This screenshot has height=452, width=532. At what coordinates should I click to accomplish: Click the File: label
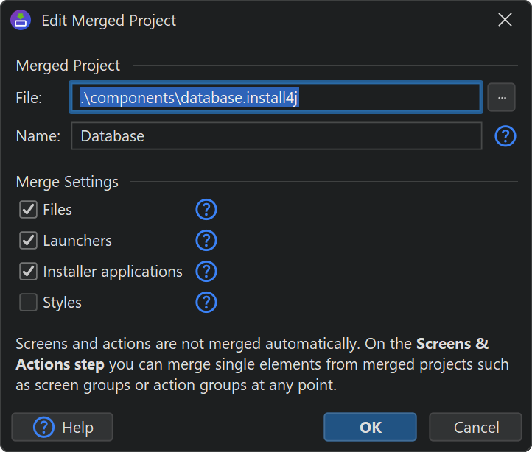(29, 97)
